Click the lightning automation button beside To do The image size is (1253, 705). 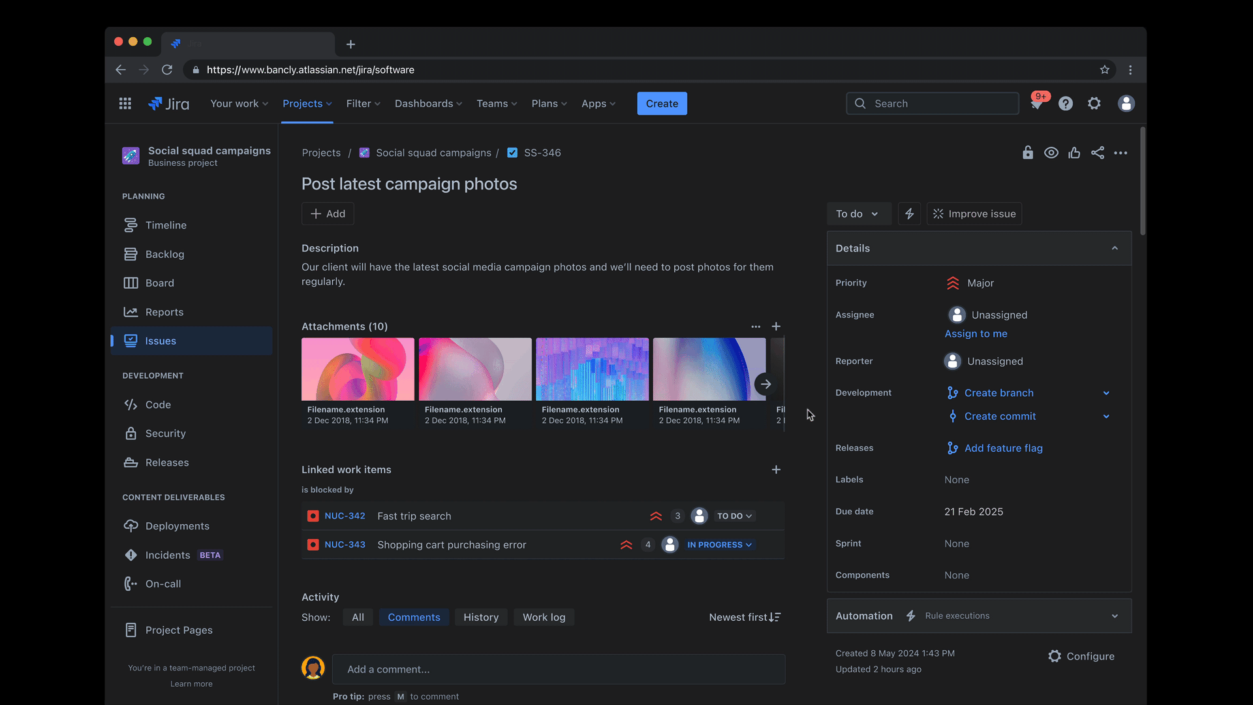[x=909, y=213]
